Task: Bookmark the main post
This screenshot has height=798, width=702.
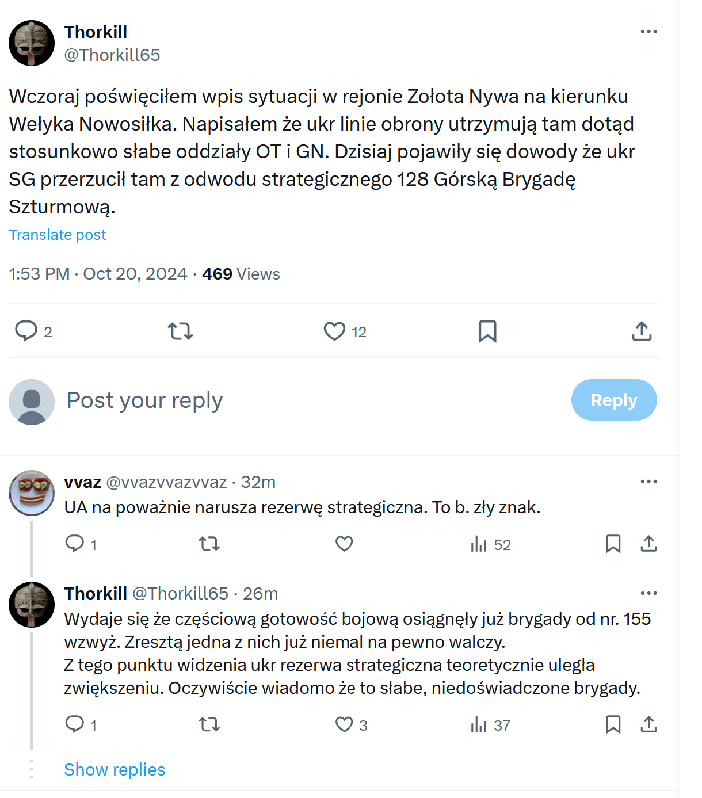Action: (487, 331)
